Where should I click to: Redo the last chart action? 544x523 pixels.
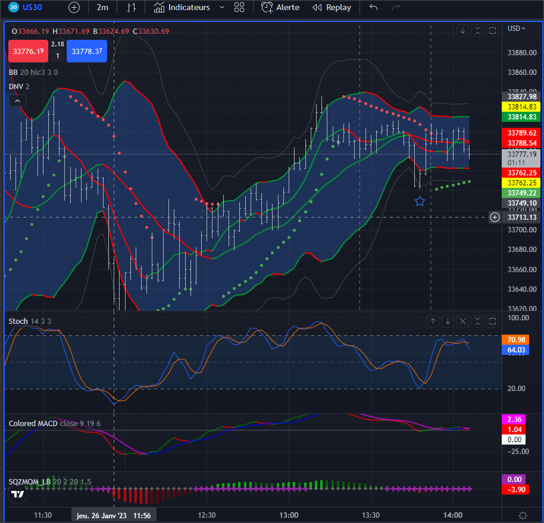396,7
